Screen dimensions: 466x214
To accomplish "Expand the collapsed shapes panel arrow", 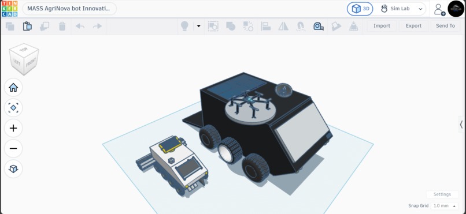I will [x=461, y=125].
